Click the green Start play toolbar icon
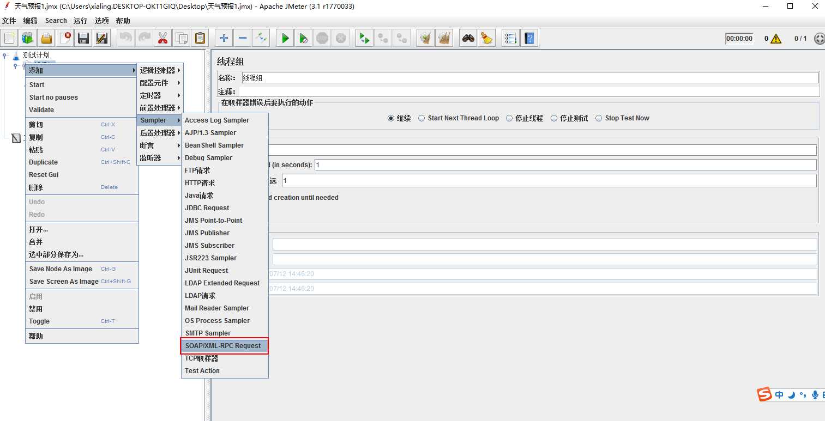 click(285, 38)
